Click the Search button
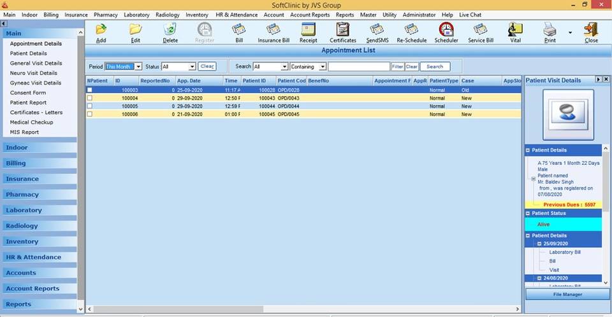The height and width of the screenshot is (317, 612). (435, 67)
